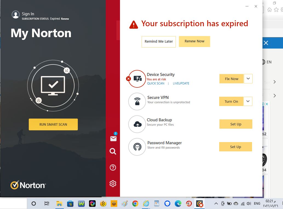Click Fix Now for Device Security

click(x=231, y=79)
